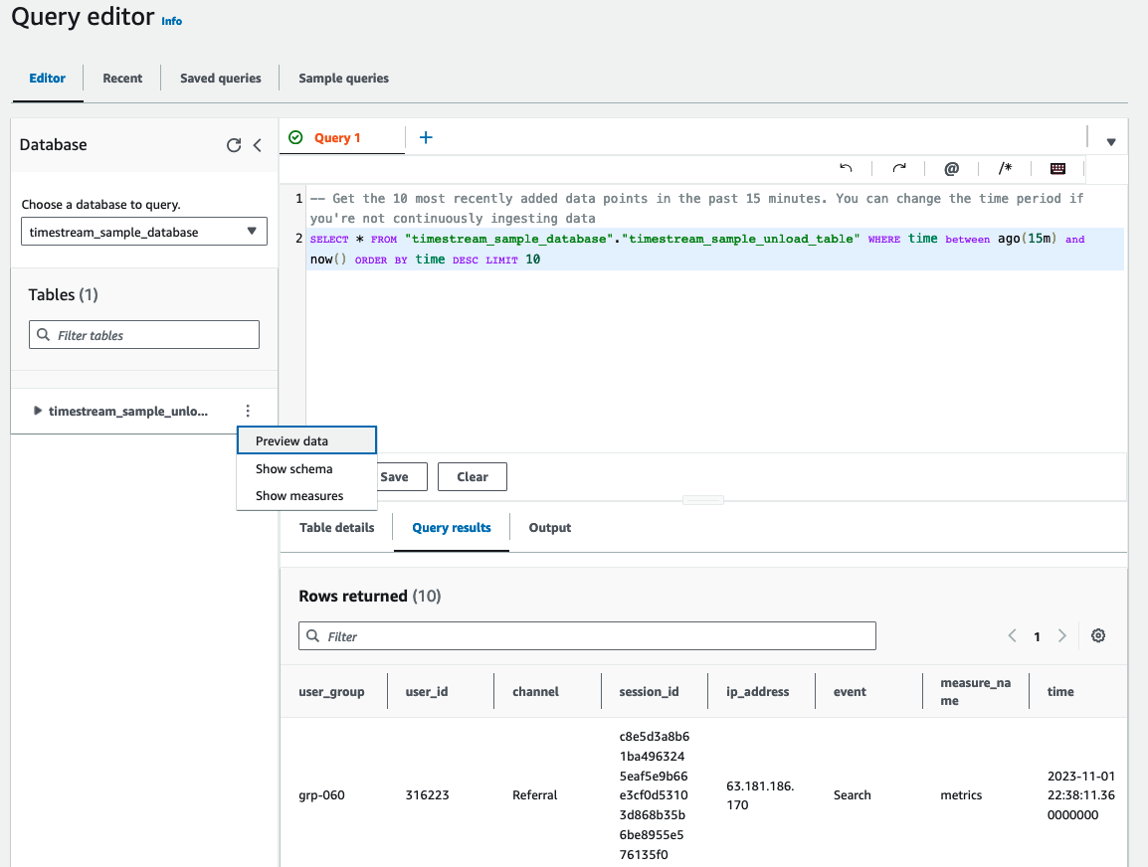This screenshot has width=1148, height=867.
Task: Open query results settings gear
Action: (x=1098, y=635)
